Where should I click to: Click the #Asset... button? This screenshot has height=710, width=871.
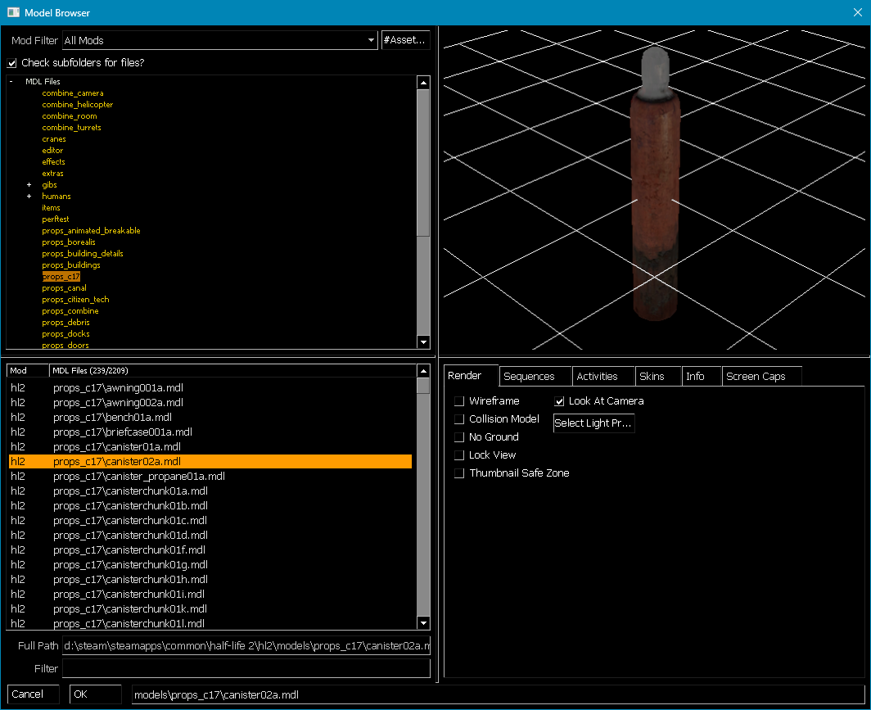(x=405, y=39)
